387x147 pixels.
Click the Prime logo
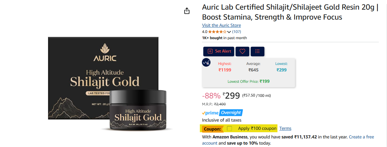pyautogui.click(x=210, y=113)
